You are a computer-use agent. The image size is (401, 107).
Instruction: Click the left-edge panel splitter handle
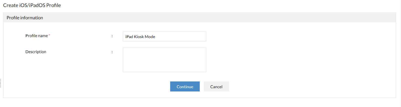(1, 83)
